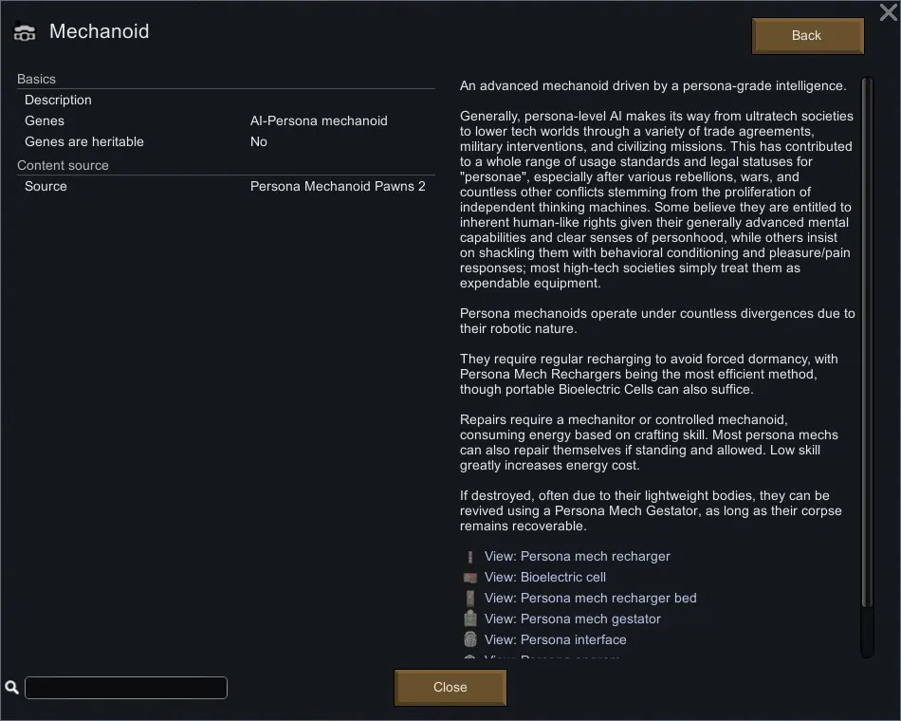Select the Genes are heritable row
Screen dimensions: 901x721
(226, 142)
